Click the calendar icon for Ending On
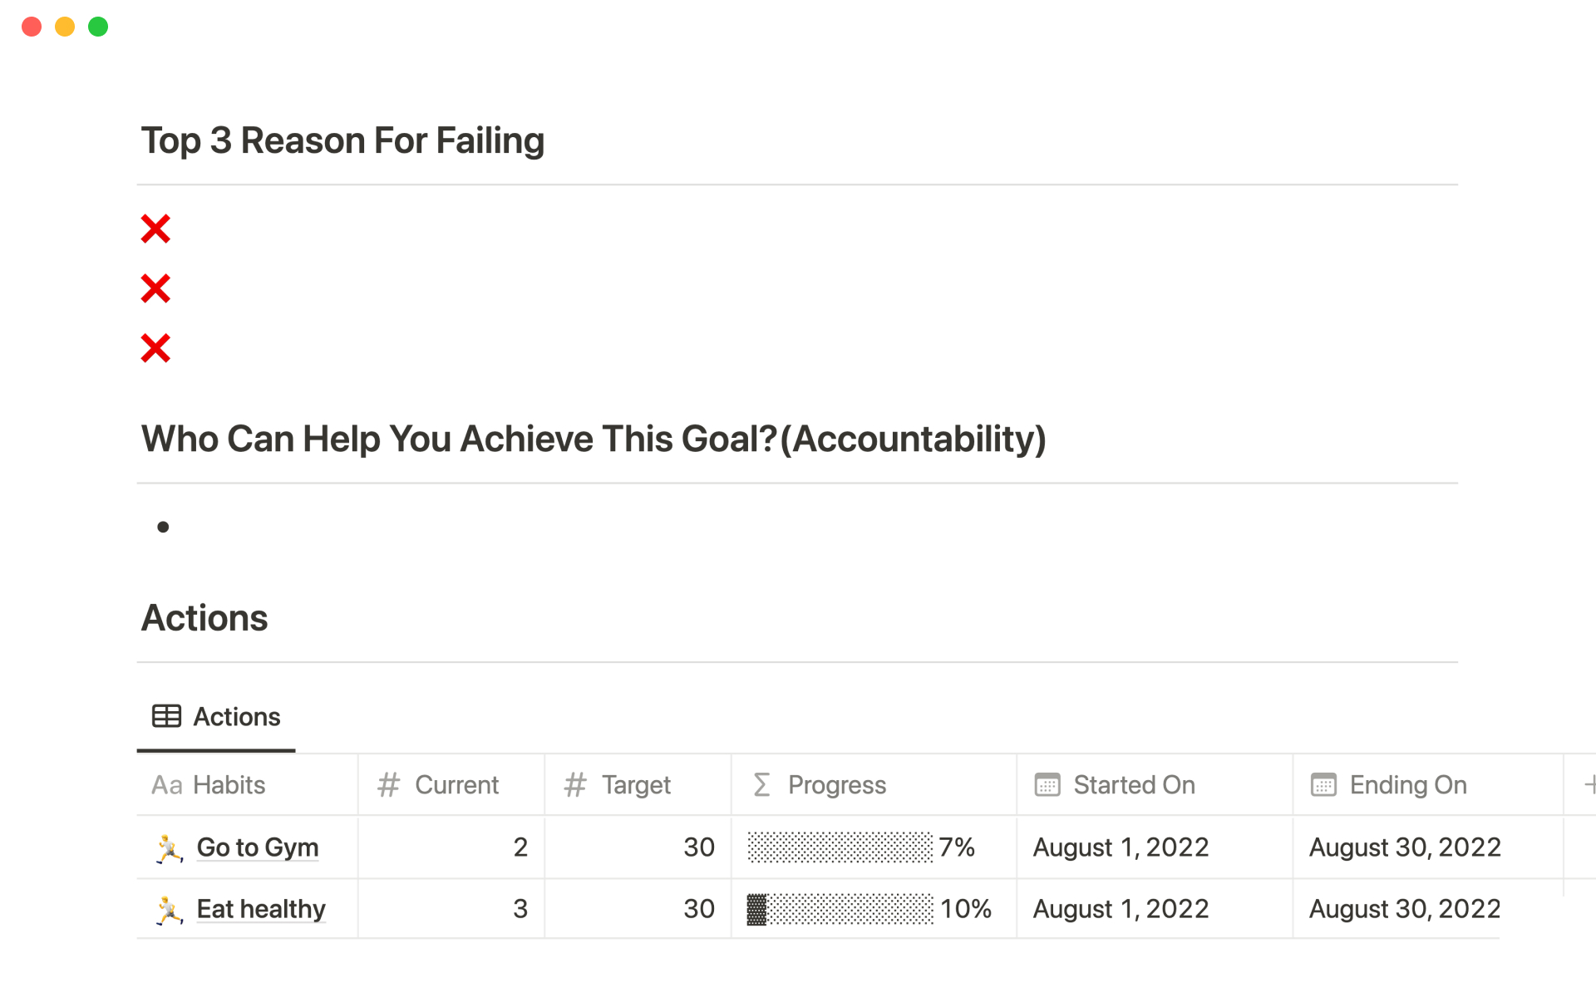This screenshot has width=1596, height=997. [1323, 784]
